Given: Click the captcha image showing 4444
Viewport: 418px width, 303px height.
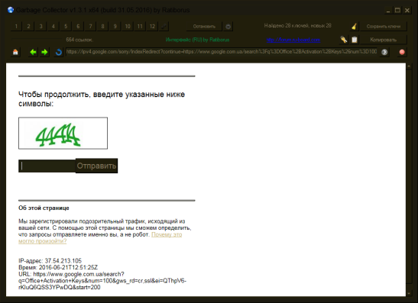Looking at the screenshot, I should tap(63, 133).
